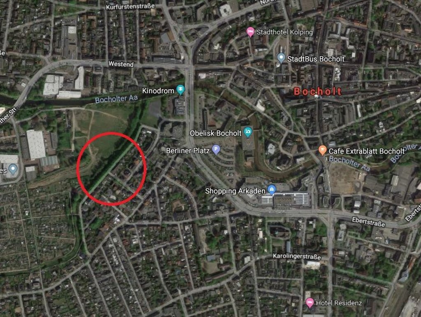Click the Bocholter Aa river label near Kinodrom
Image resolution: width=421 pixels, height=317 pixels.
pos(116,99)
